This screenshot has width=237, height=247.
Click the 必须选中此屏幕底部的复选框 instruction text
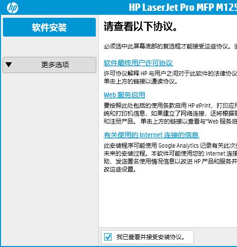[170, 46]
